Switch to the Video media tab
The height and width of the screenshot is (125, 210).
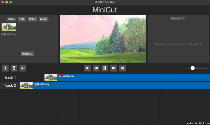click(11, 19)
